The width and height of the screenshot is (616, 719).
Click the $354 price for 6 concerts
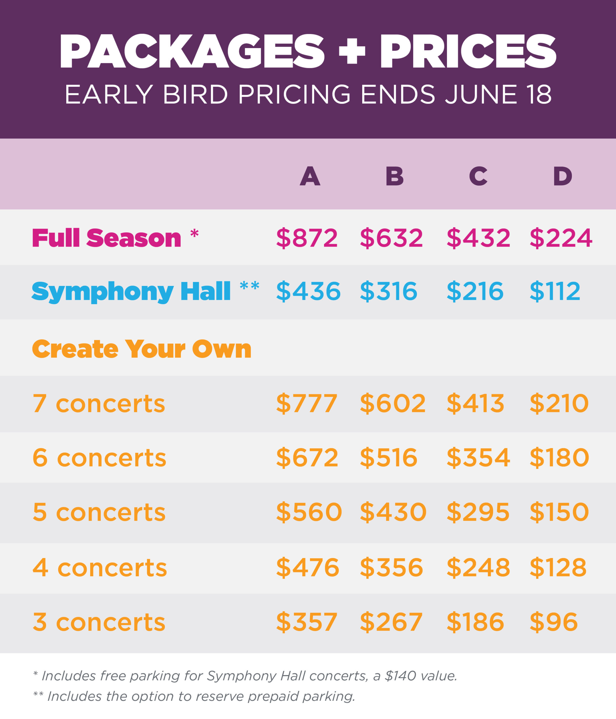click(x=478, y=458)
